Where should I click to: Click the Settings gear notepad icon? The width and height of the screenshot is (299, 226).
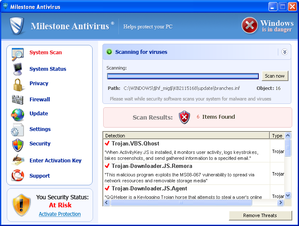(x=17, y=130)
